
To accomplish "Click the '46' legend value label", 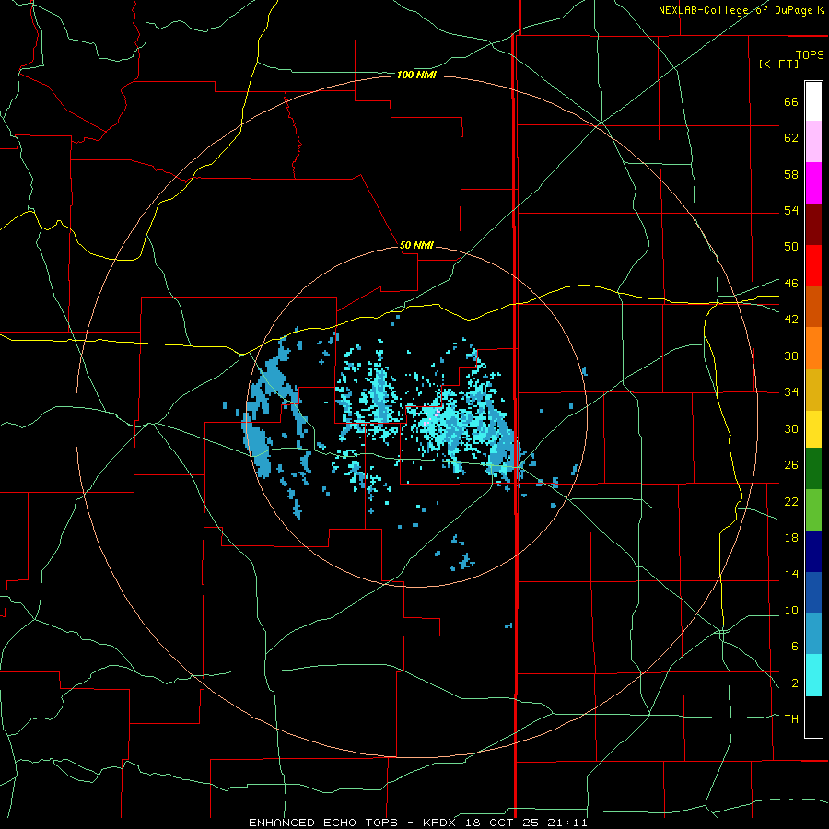I will click(x=791, y=284).
